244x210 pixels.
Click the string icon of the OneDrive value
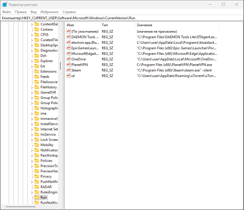(69, 59)
